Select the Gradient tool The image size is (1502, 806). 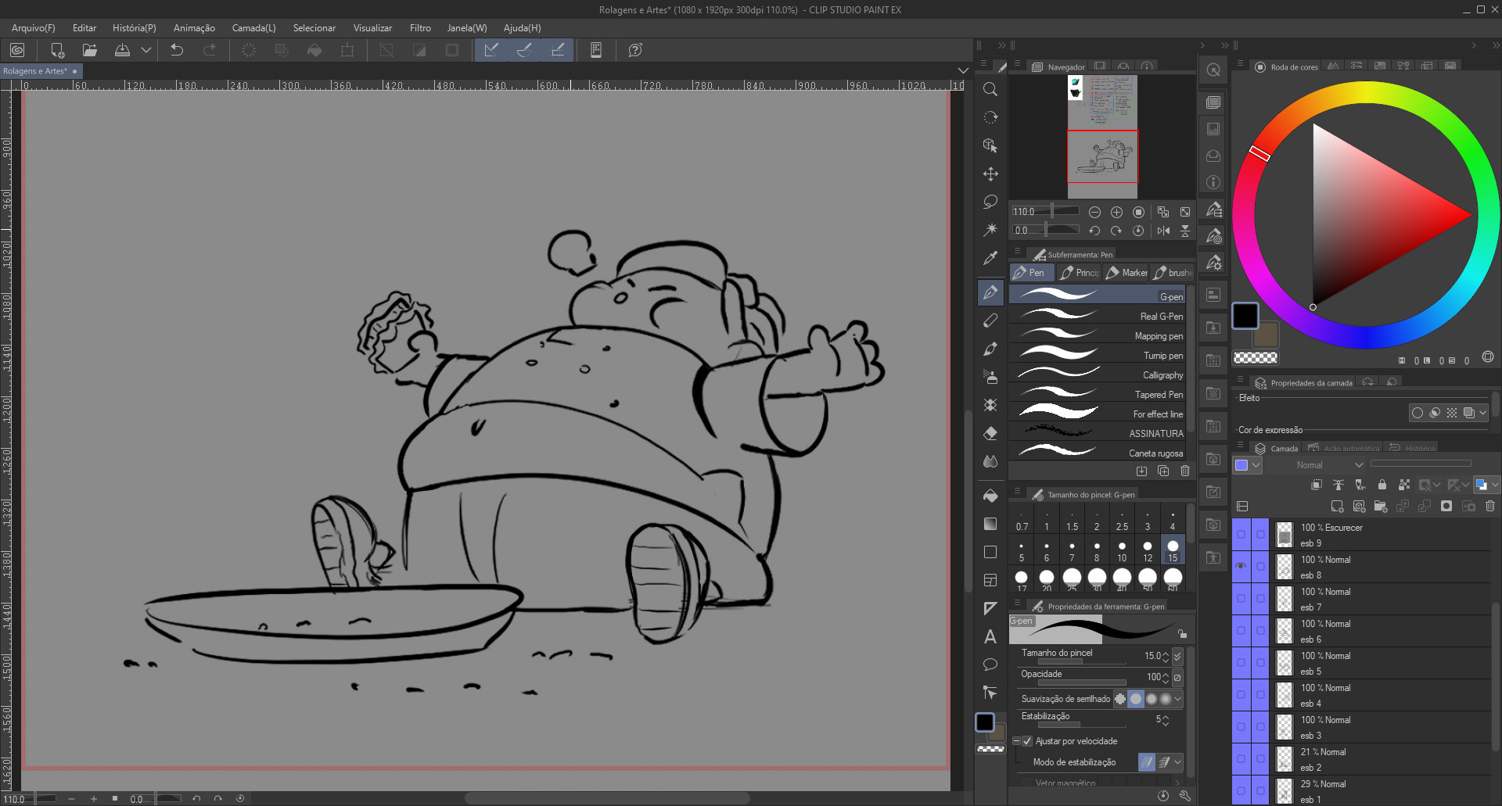[x=990, y=524]
